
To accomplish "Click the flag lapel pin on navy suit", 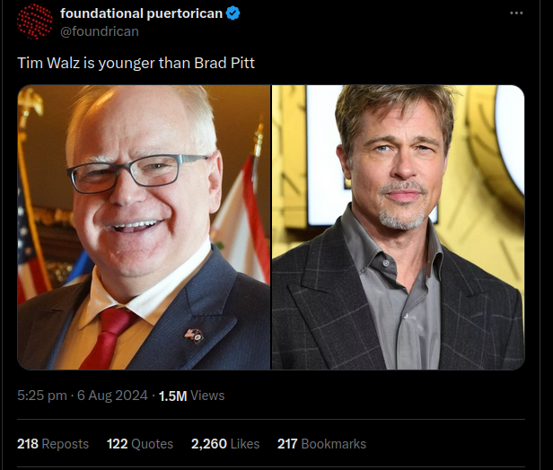I will 193,335.
